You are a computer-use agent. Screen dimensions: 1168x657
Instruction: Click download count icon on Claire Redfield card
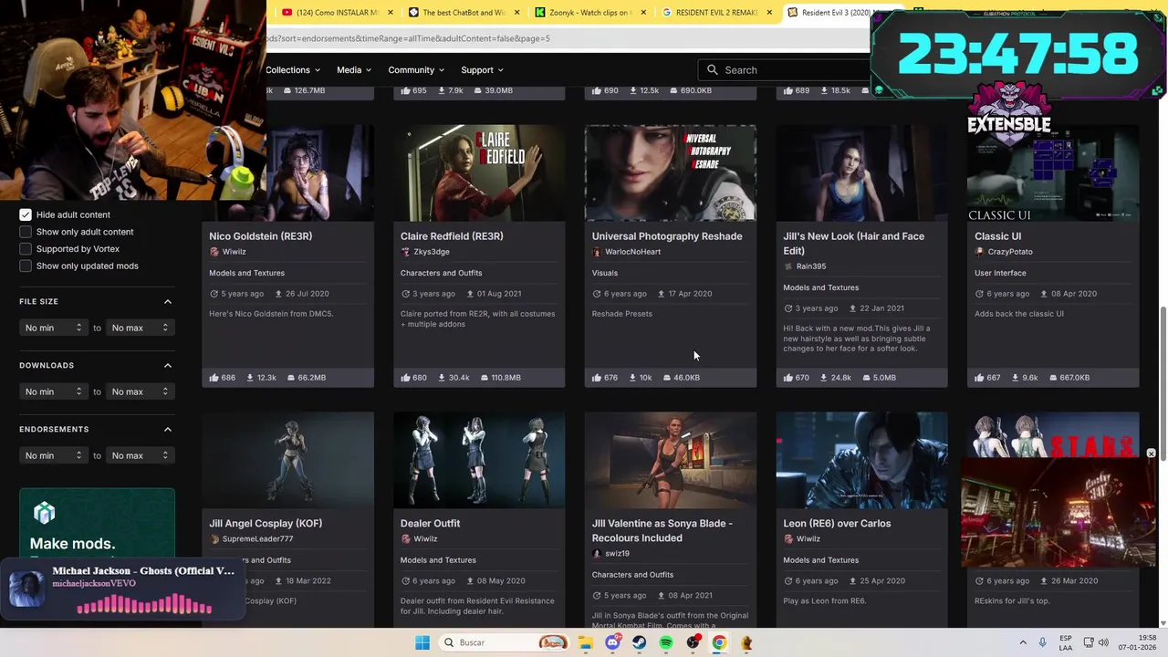[443, 377]
